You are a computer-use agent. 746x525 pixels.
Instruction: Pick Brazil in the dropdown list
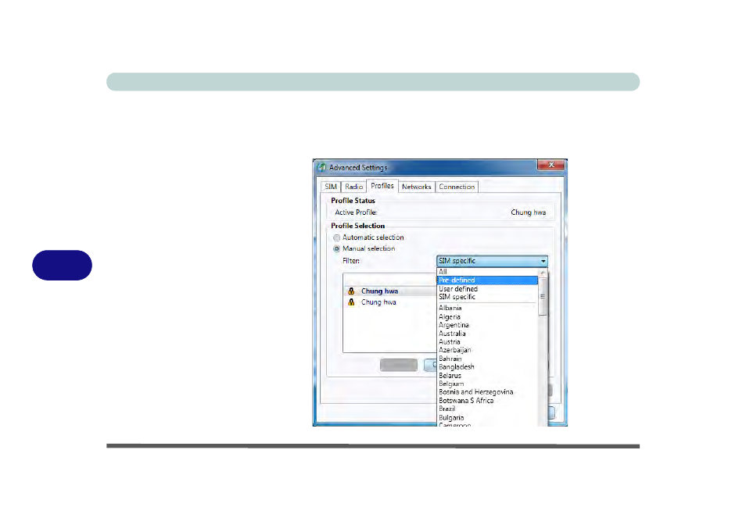(x=447, y=409)
